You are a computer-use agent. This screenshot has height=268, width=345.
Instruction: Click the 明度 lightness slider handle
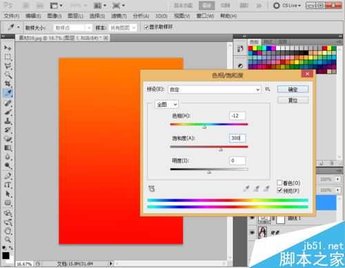point(209,172)
